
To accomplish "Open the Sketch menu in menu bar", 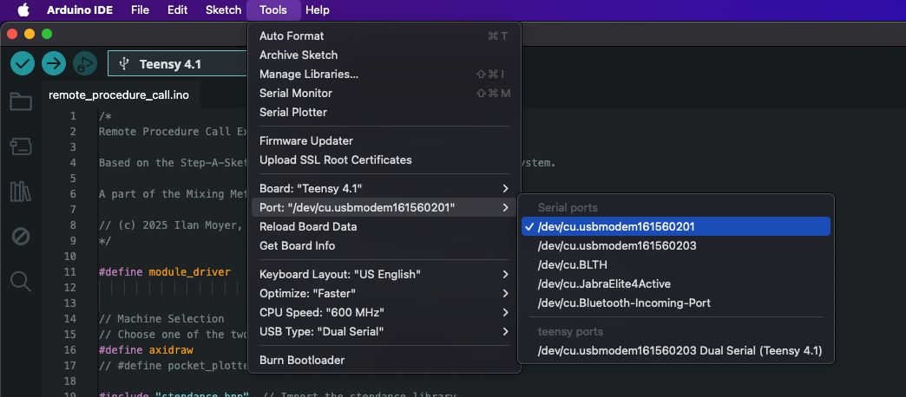I will (x=223, y=10).
